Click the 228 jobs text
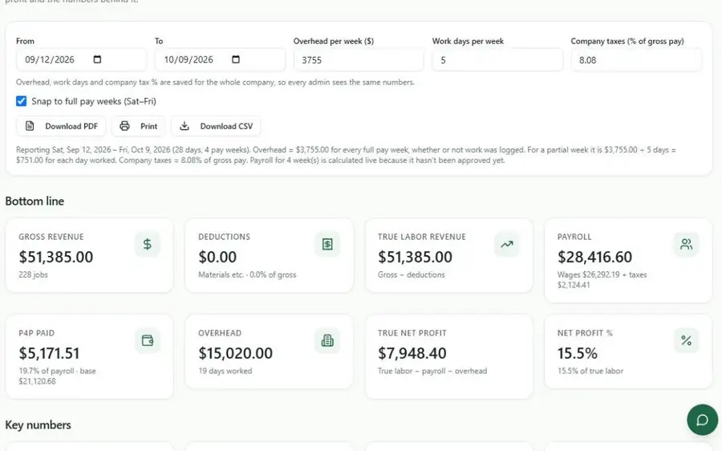Screen dimensions: 722x451 pyautogui.click(x=33, y=274)
